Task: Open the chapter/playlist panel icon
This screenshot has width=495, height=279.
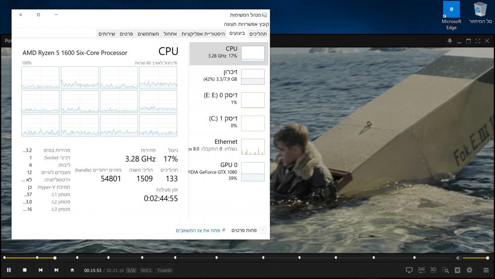Action: (x=457, y=270)
